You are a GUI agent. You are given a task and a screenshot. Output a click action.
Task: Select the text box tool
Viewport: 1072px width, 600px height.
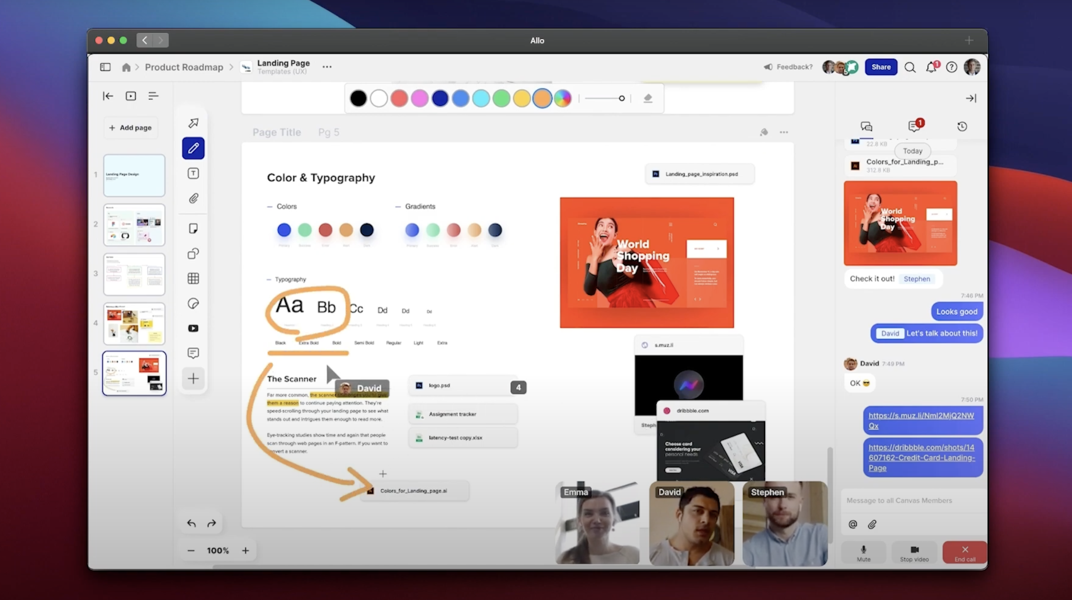coord(193,173)
